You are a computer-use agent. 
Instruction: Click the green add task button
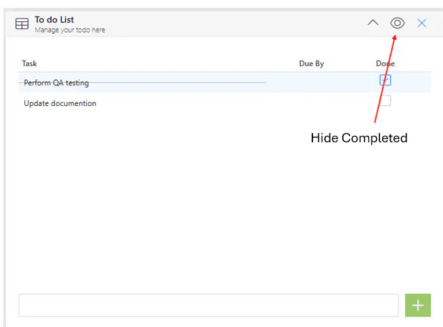418,305
